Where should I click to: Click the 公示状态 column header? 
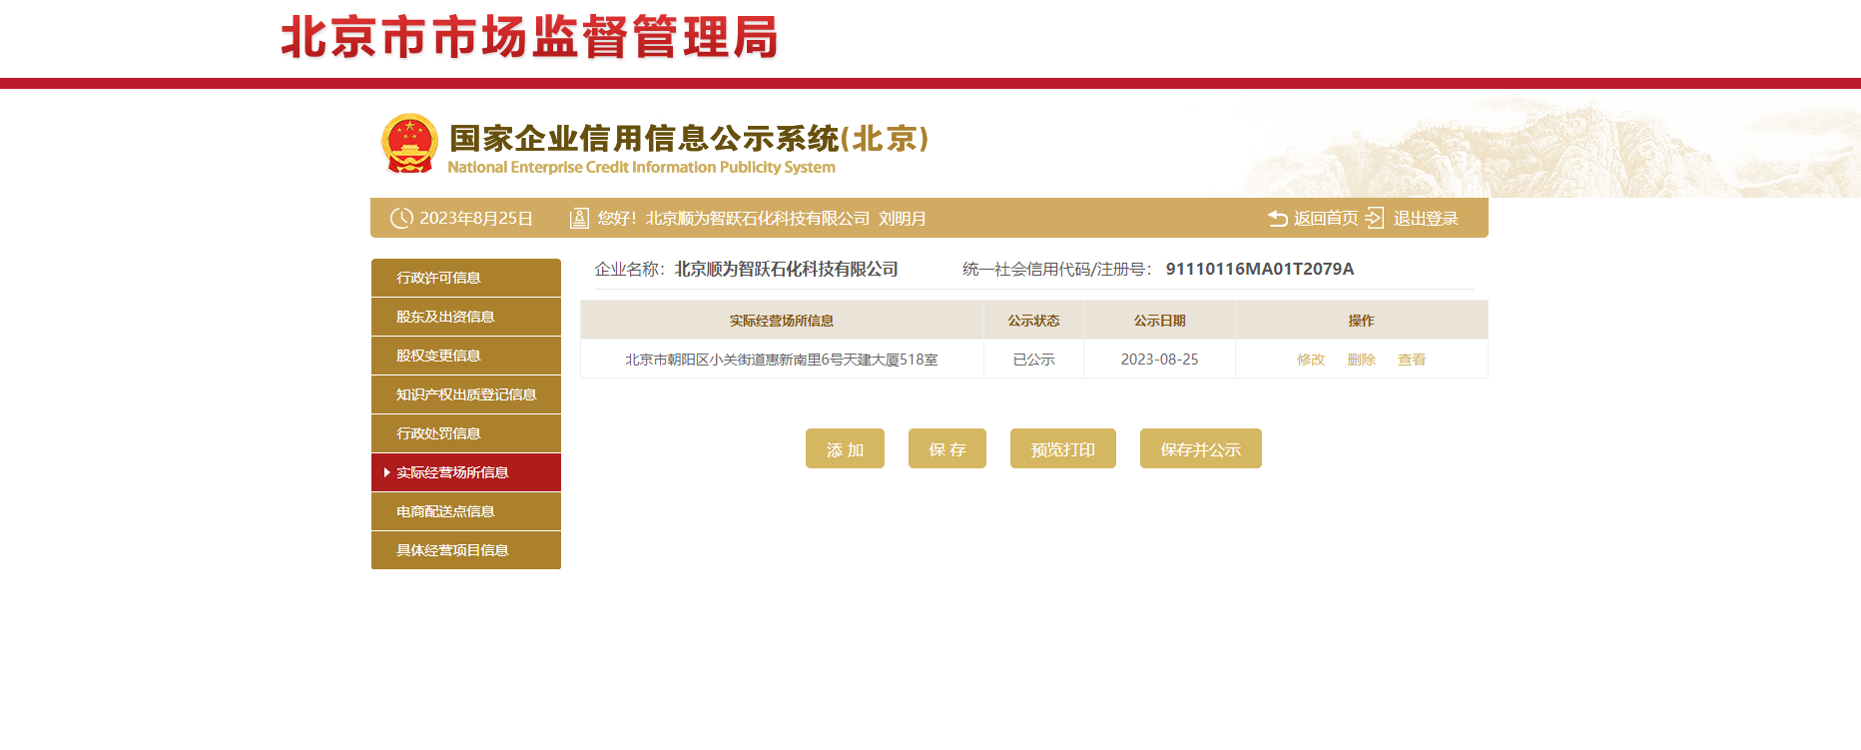click(x=1033, y=321)
